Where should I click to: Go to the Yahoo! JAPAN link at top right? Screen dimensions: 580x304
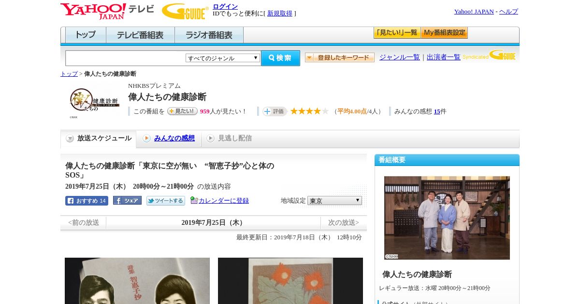point(474,12)
